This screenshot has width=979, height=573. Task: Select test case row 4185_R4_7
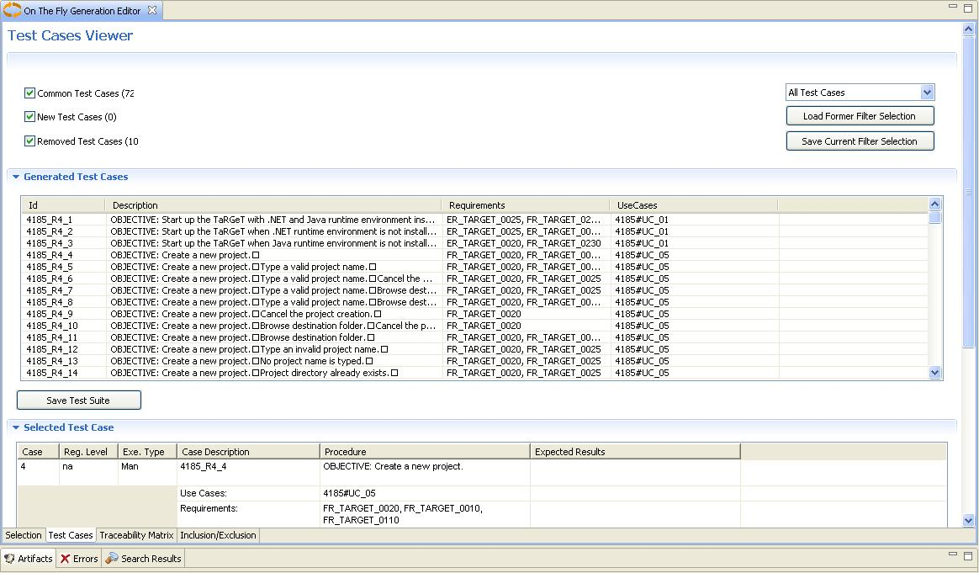tap(474, 290)
